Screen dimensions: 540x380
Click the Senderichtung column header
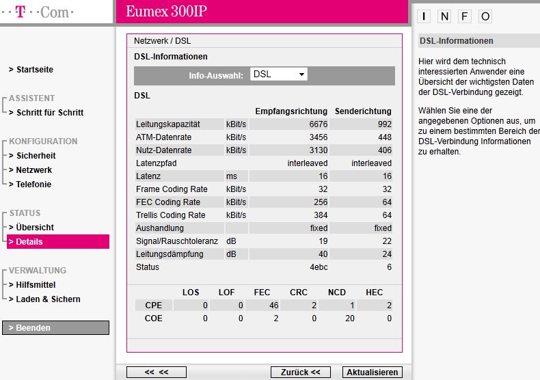click(363, 111)
